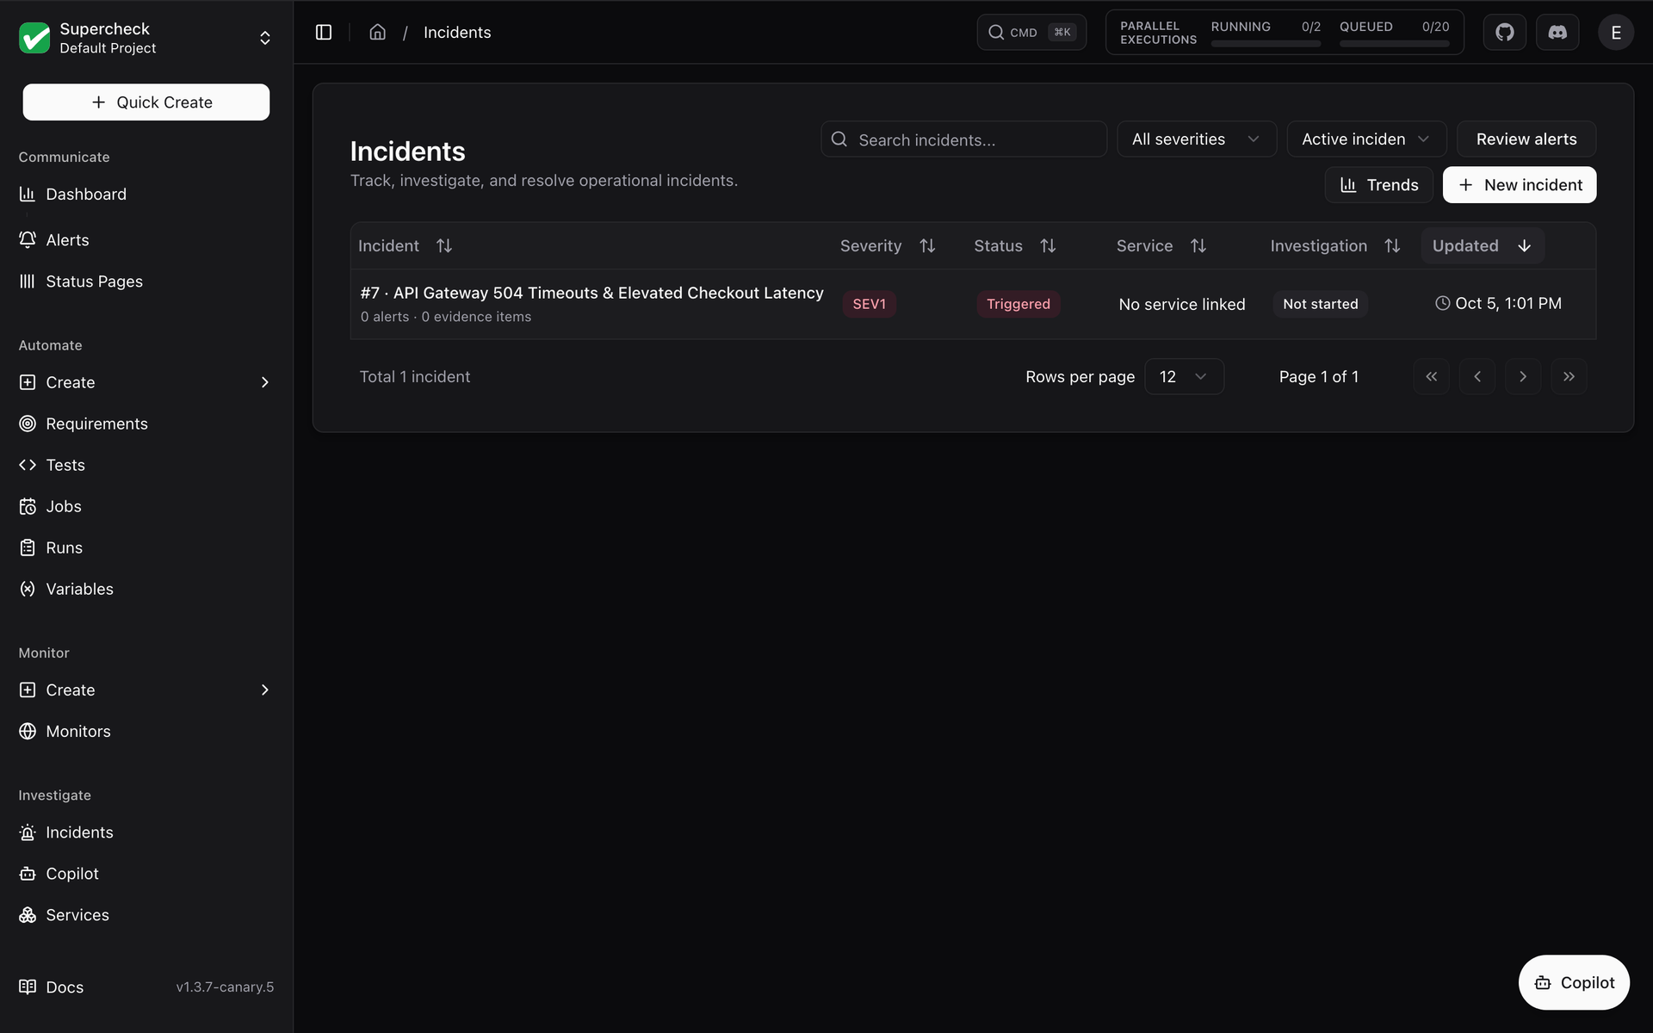Click the Quick Create button

(x=146, y=102)
